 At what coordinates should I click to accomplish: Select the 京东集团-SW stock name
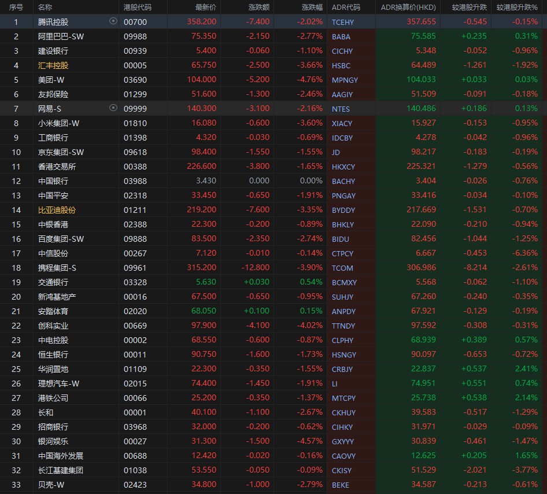[x=61, y=152]
